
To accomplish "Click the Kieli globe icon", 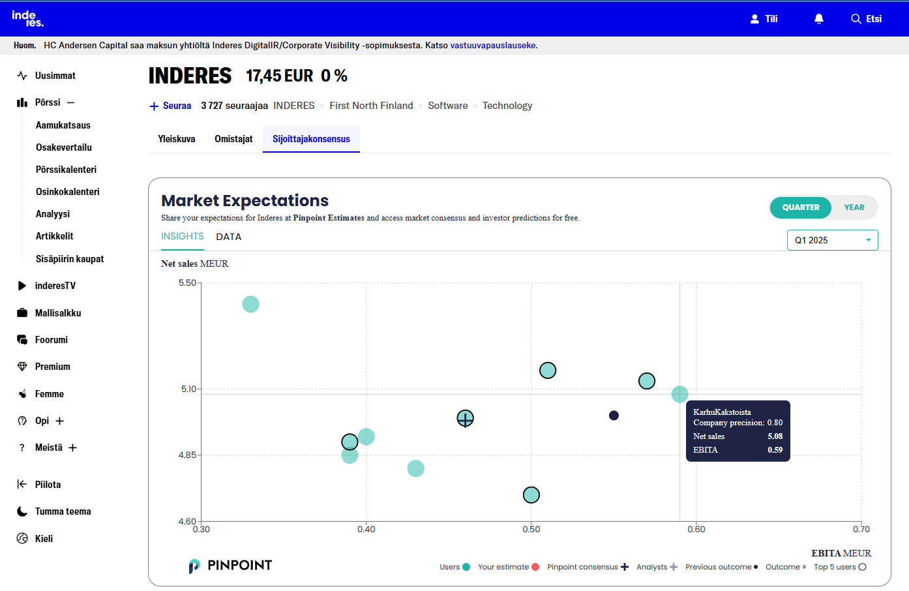I will coord(22,538).
